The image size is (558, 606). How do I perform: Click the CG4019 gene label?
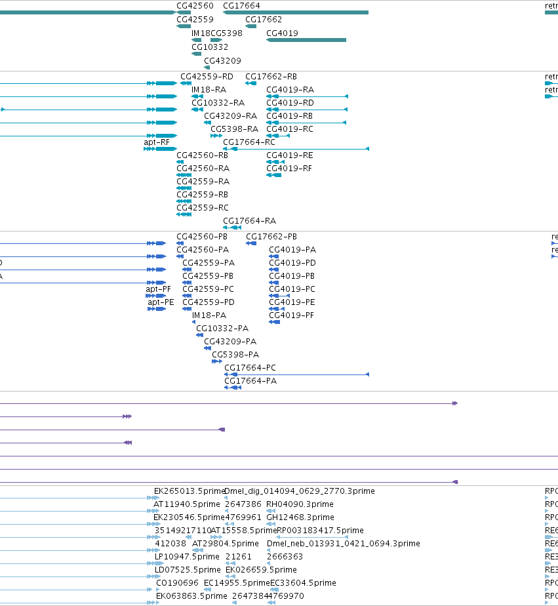coord(282,33)
